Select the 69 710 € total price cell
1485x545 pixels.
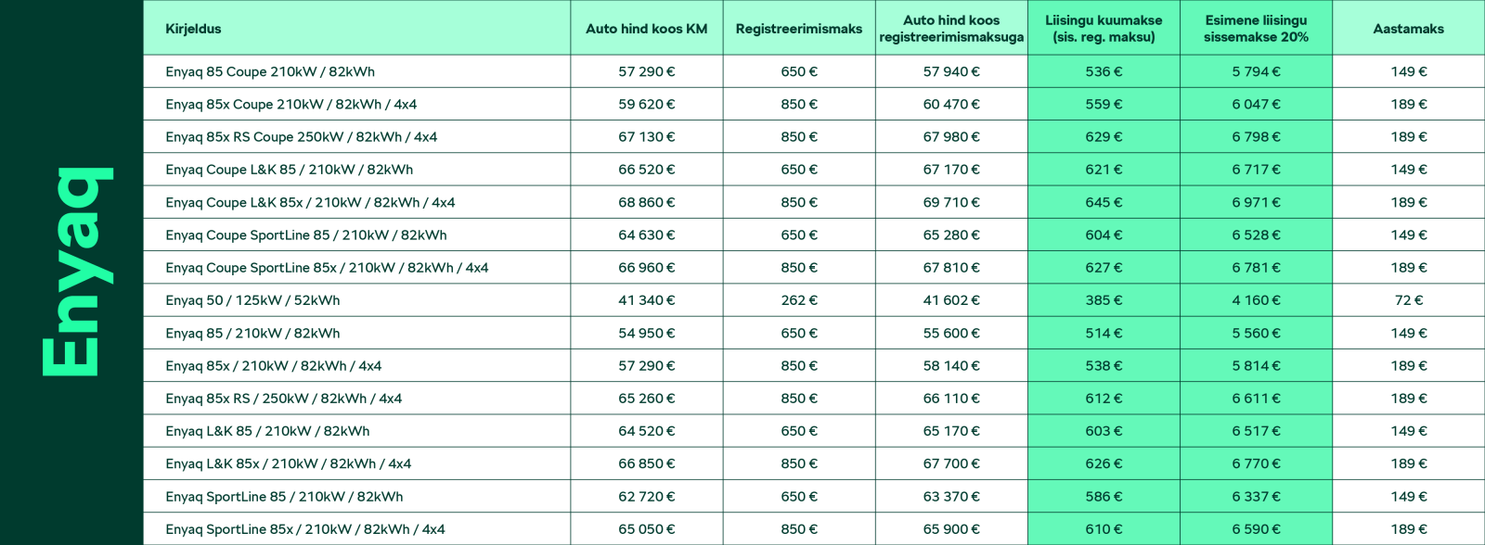951,202
